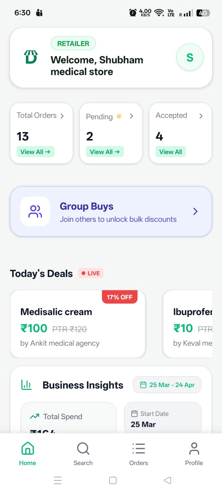The height and width of the screenshot is (494, 222).
Task: Click View All under Pending orders
Action: [105, 152]
